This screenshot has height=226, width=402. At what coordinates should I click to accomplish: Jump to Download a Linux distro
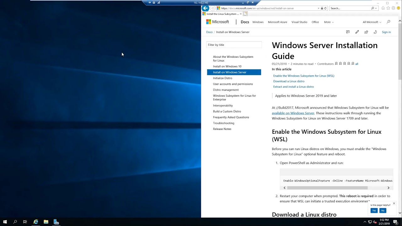point(289,81)
